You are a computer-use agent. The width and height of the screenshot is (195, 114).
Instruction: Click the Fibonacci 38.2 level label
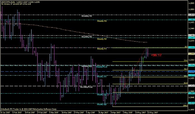[186, 69]
